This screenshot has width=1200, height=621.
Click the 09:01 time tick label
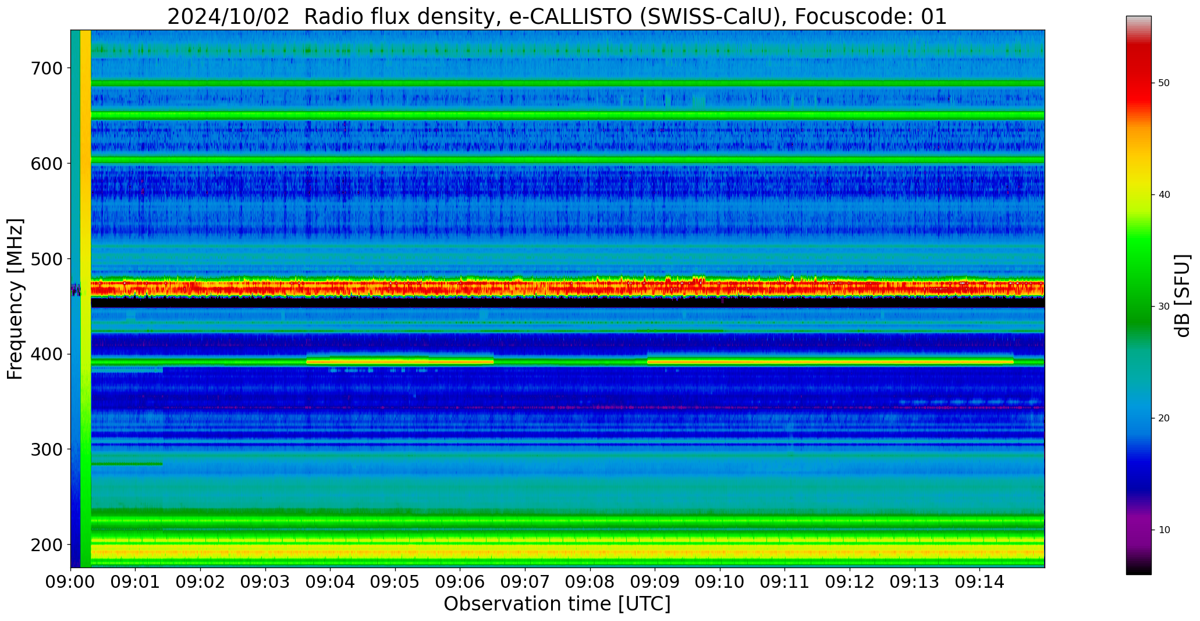point(136,583)
